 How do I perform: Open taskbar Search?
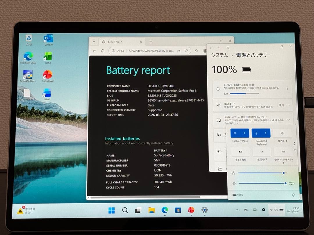point(125,210)
